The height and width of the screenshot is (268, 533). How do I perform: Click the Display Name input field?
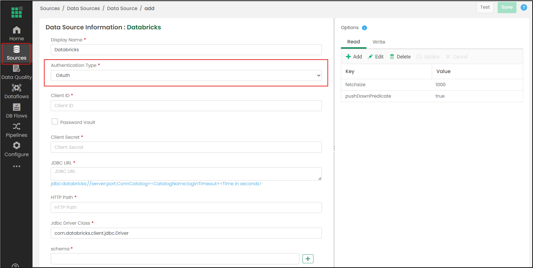click(x=186, y=50)
